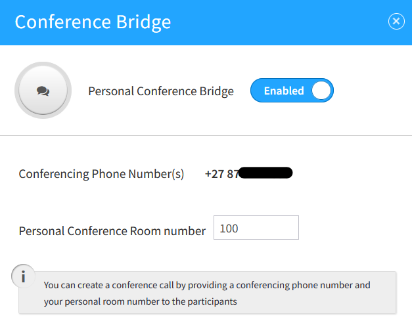Click the info "i" circle icon

[23, 277]
